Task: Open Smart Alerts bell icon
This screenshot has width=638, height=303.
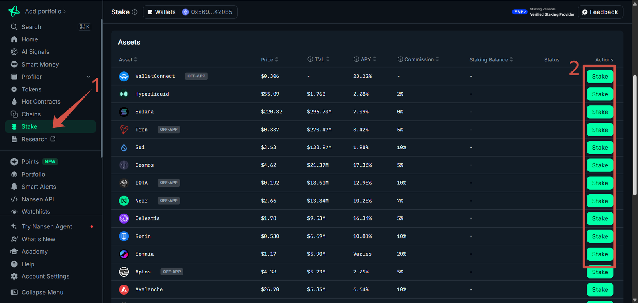Action: 14,187
